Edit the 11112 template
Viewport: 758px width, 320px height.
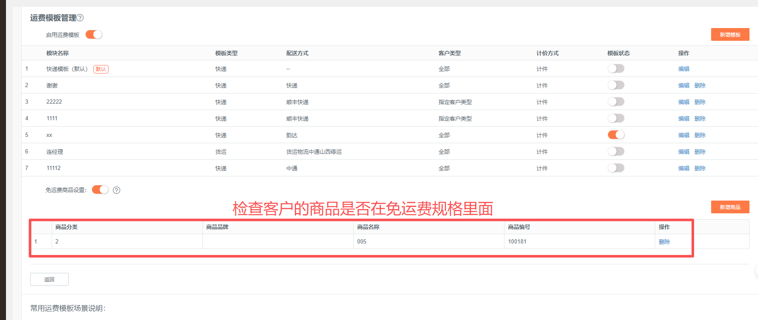coord(684,168)
